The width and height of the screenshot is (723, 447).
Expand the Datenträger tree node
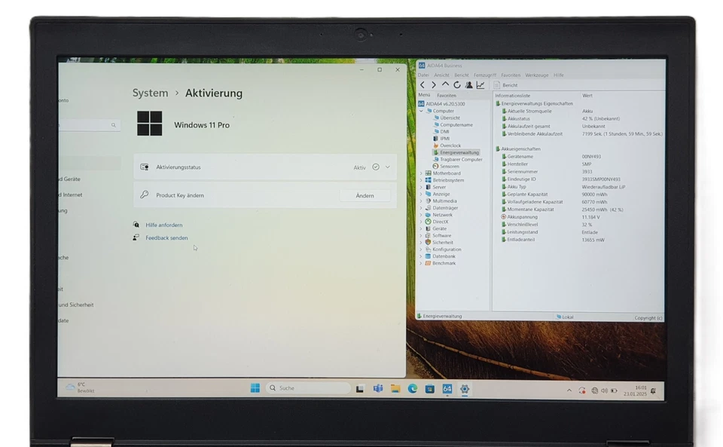click(x=421, y=208)
